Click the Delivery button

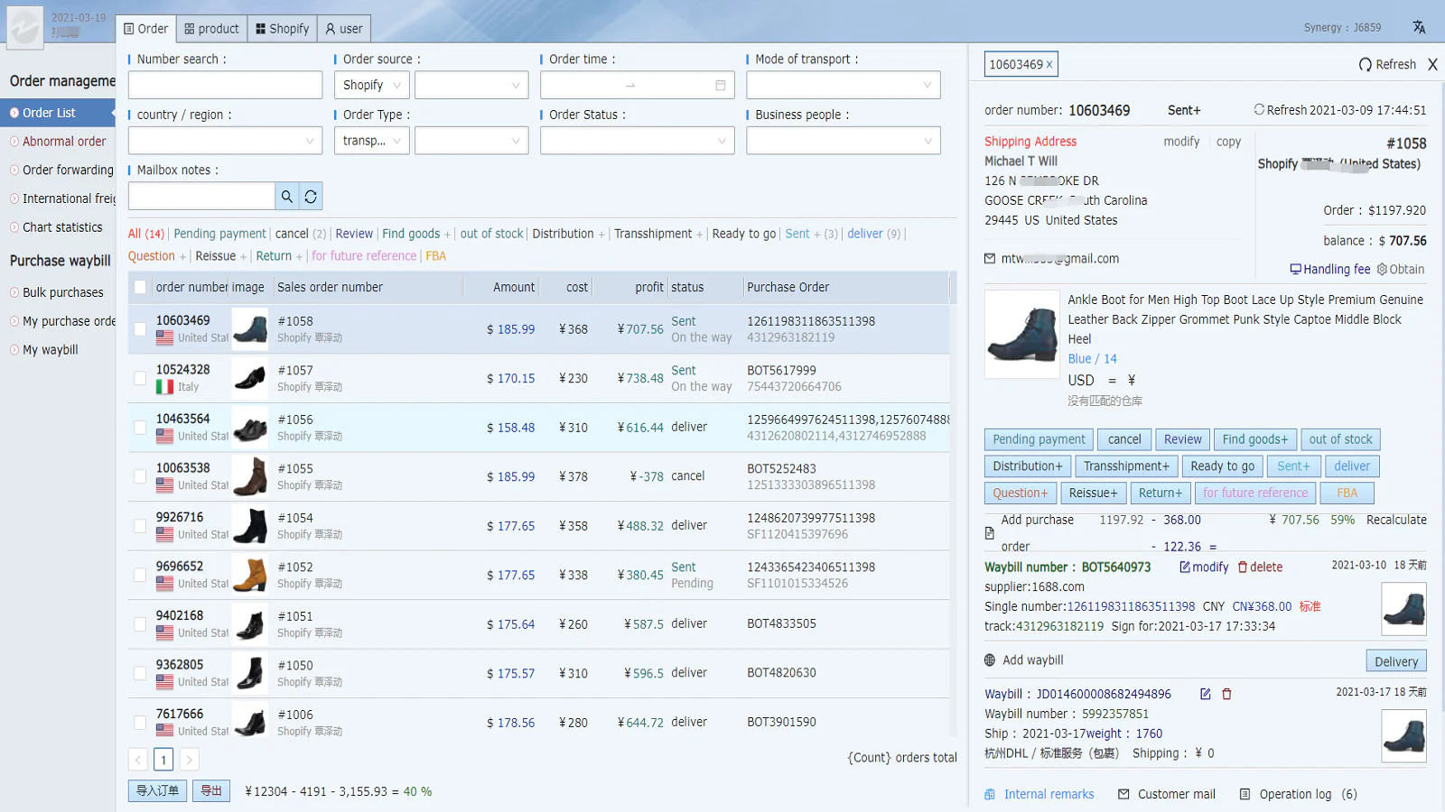(x=1395, y=661)
